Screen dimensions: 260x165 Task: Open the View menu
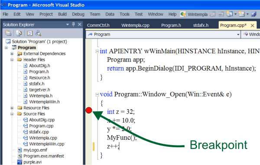(x=30, y=14)
